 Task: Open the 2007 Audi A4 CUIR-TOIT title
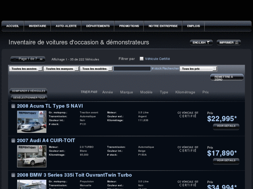(46, 140)
